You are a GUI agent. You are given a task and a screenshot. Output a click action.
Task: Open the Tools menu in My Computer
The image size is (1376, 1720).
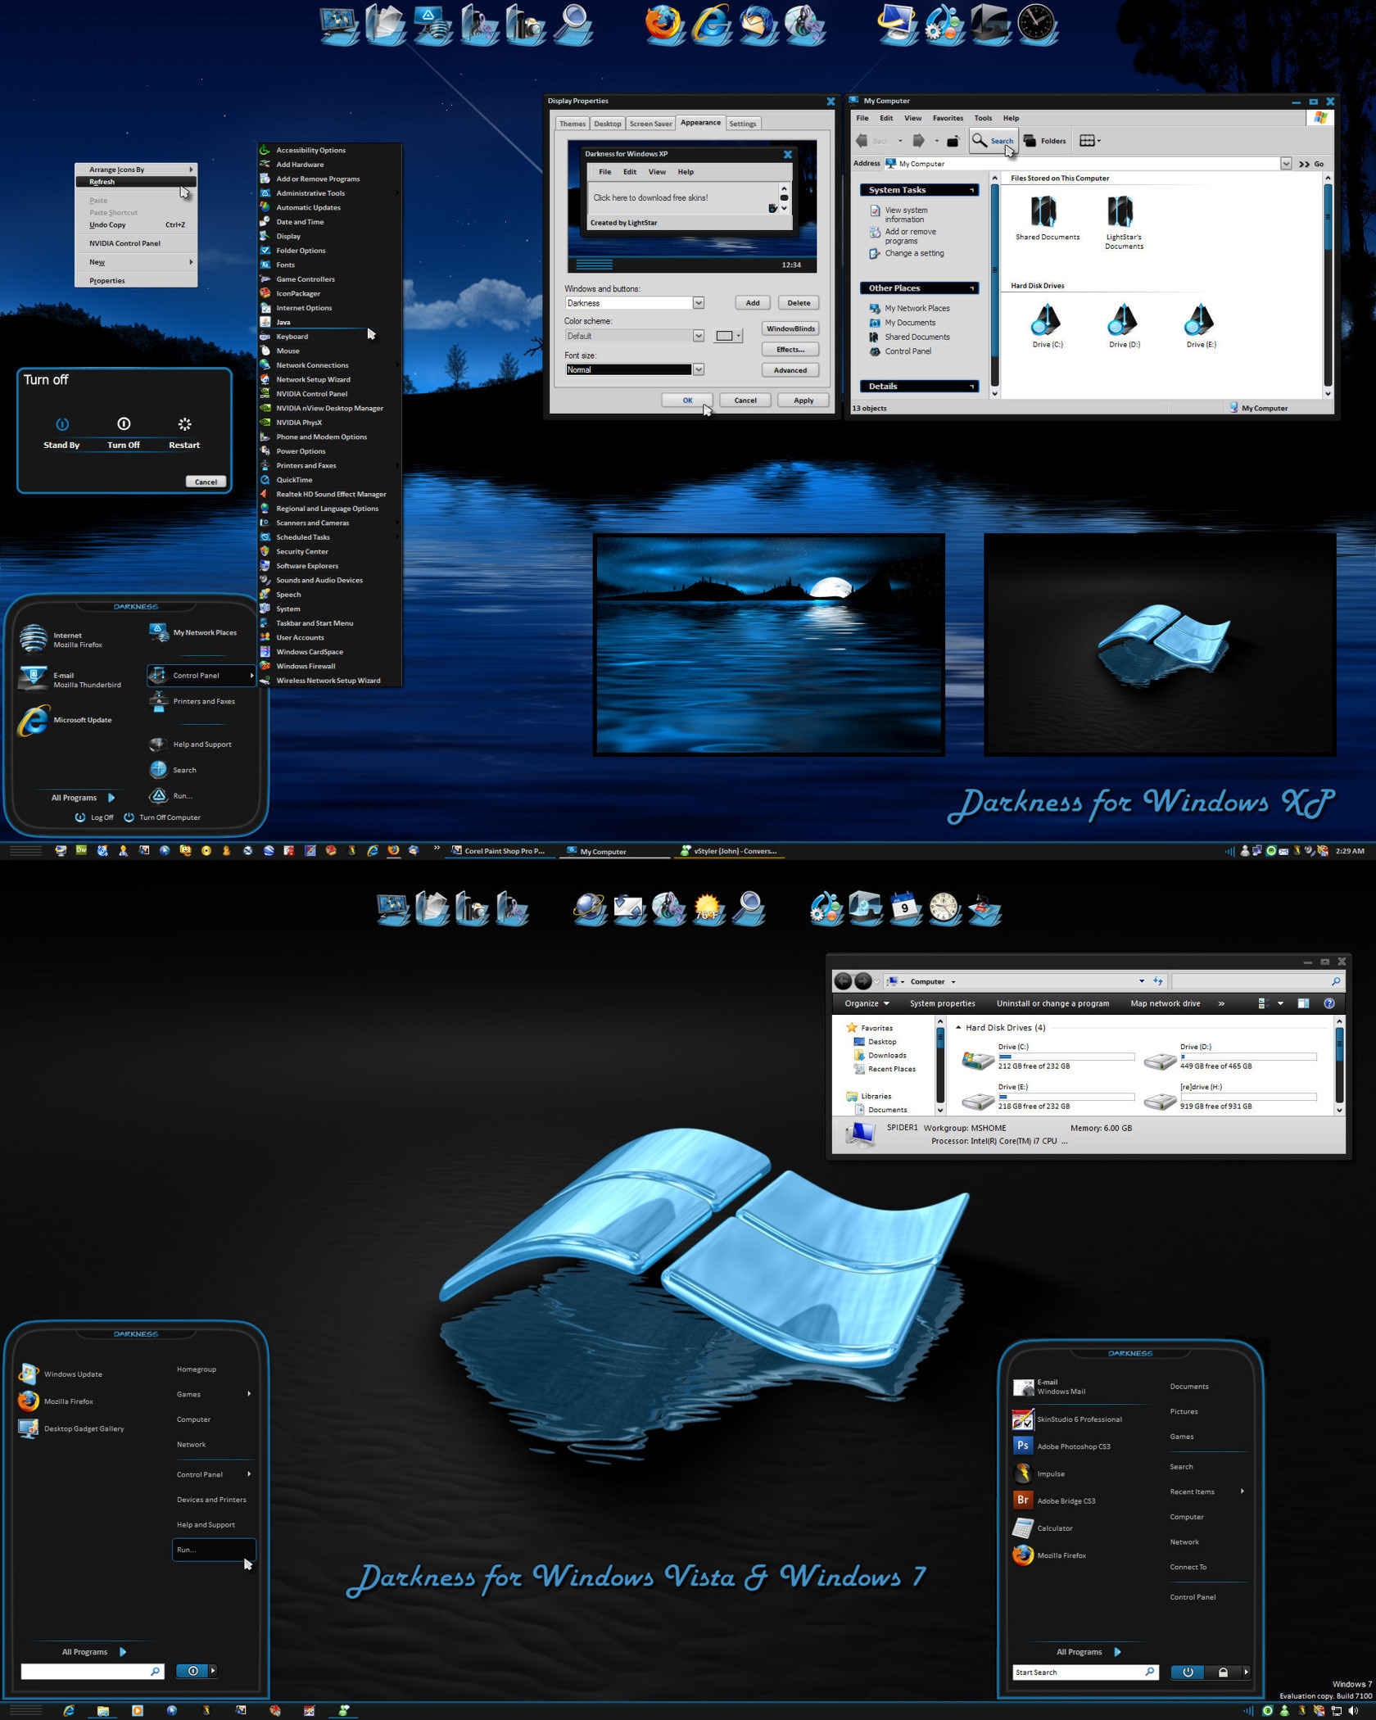(x=983, y=118)
